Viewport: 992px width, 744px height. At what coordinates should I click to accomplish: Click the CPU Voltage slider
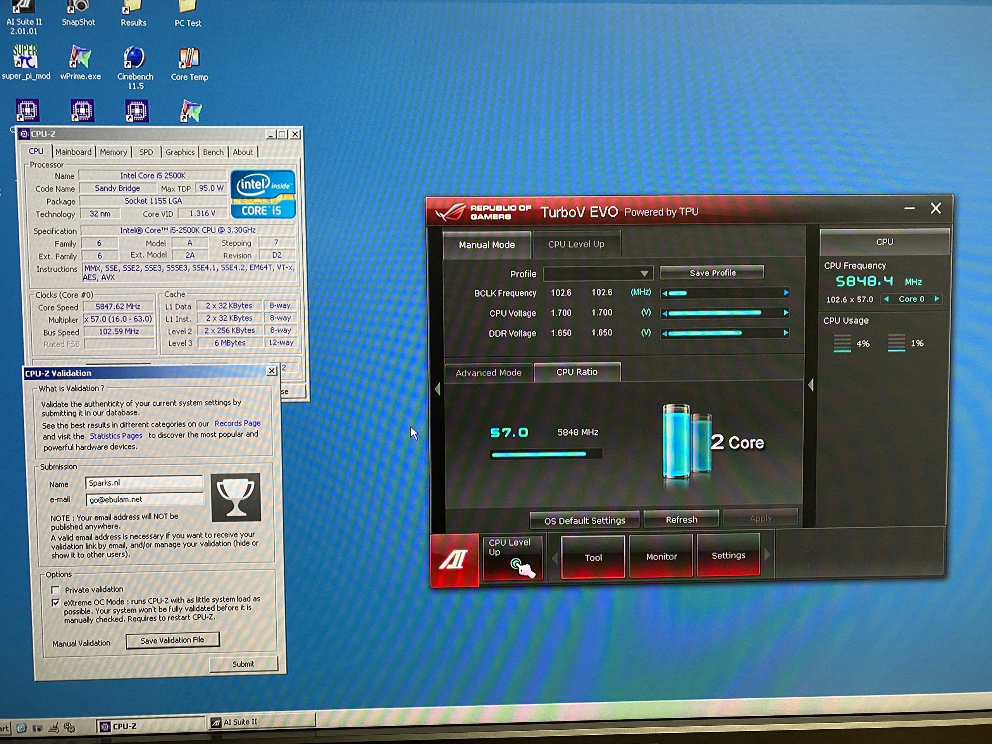click(725, 313)
